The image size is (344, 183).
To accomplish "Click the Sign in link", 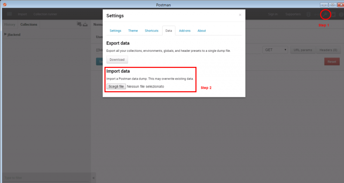I will click(273, 14).
